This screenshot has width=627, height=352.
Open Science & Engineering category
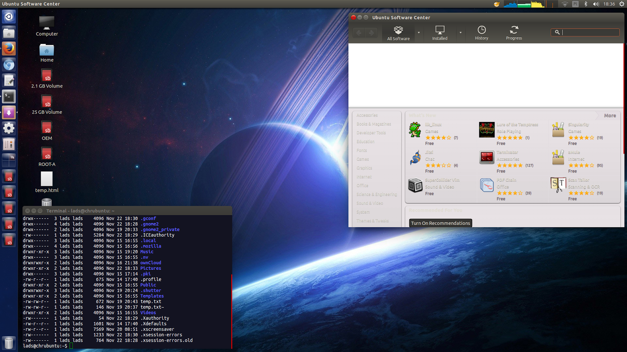click(377, 195)
